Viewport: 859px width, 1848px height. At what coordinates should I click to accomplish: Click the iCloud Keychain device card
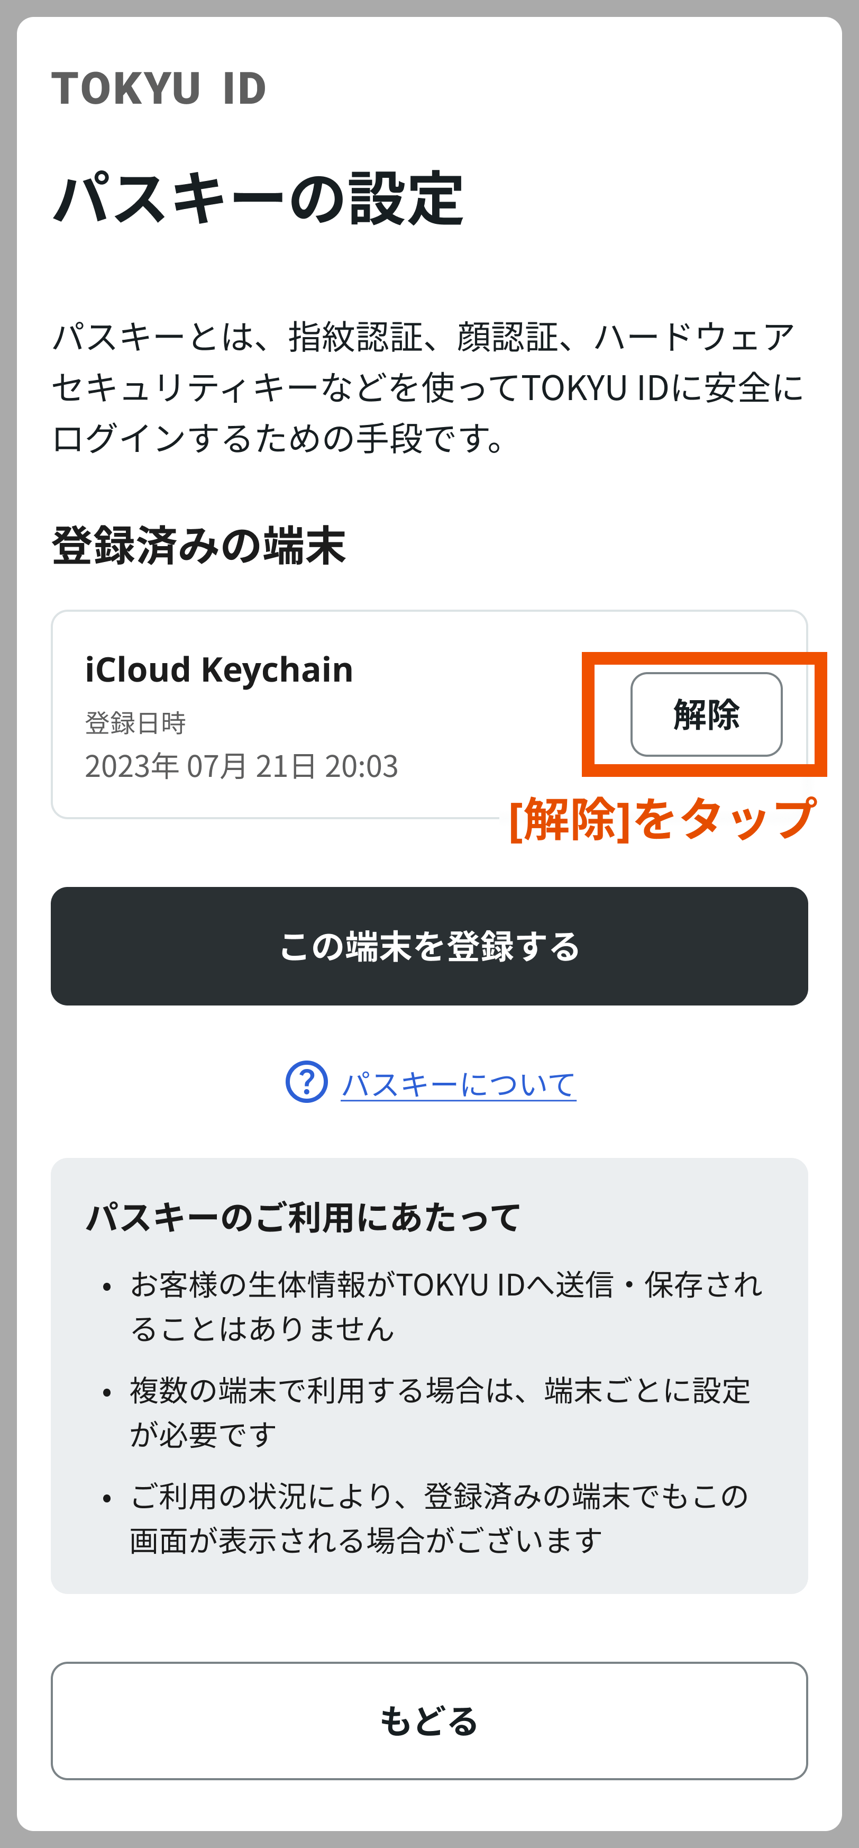(429, 714)
